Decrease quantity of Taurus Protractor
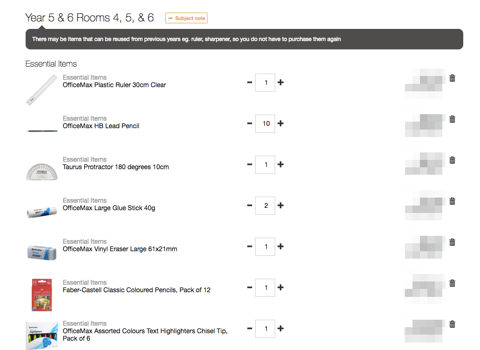Image resolution: width=480 pixels, height=350 pixels. [250, 165]
